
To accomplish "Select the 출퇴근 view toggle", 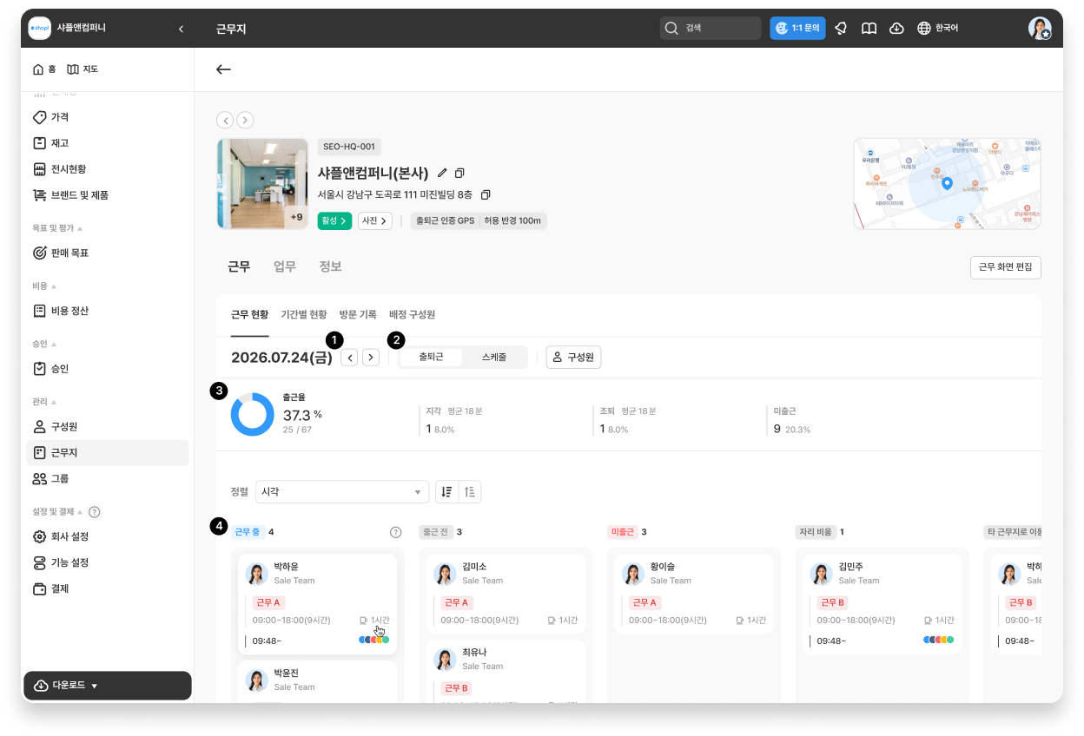I will click(x=431, y=358).
